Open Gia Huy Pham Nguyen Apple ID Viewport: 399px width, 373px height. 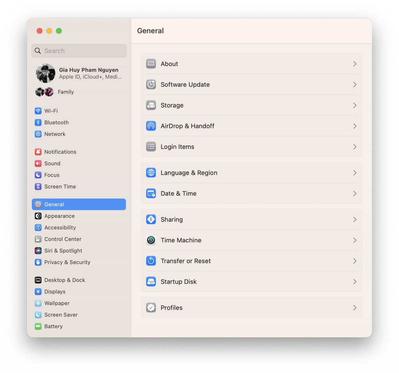point(79,73)
